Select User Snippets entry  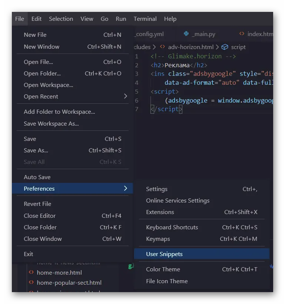[x=202, y=254]
